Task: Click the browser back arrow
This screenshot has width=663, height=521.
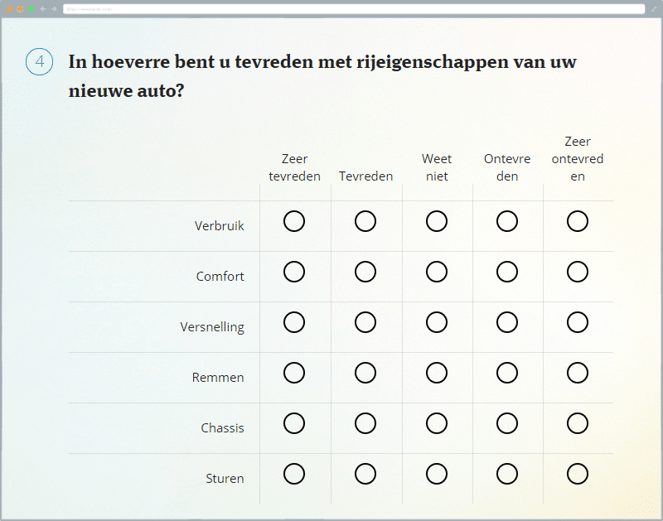Action: click(x=43, y=8)
